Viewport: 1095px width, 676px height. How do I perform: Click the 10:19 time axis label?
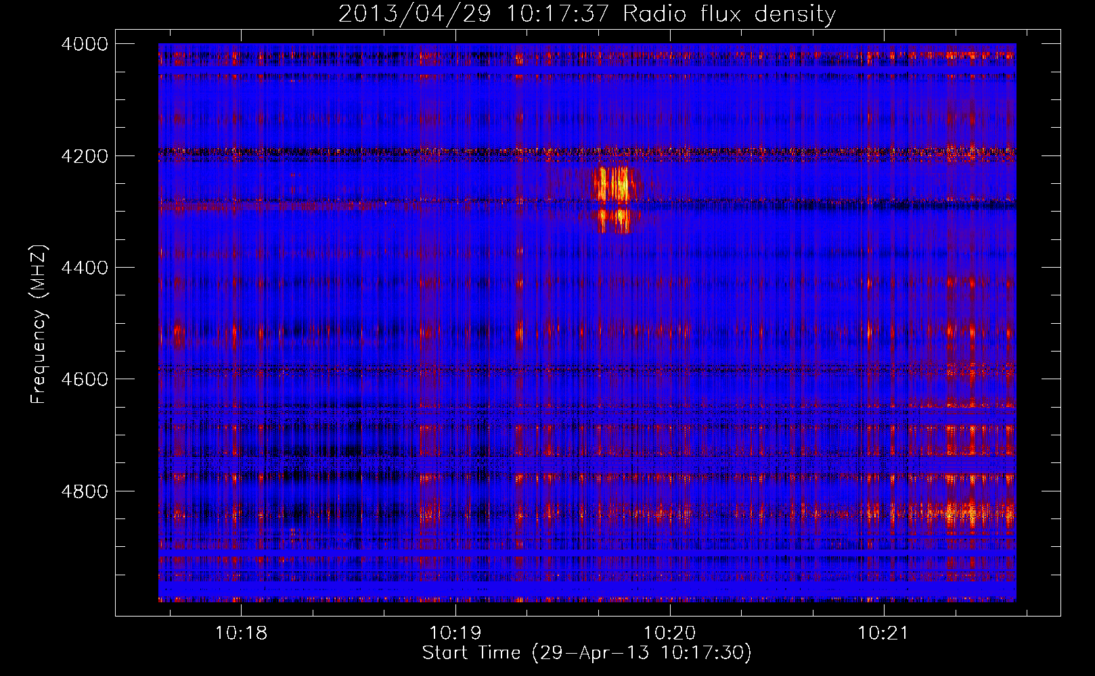pos(455,633)
